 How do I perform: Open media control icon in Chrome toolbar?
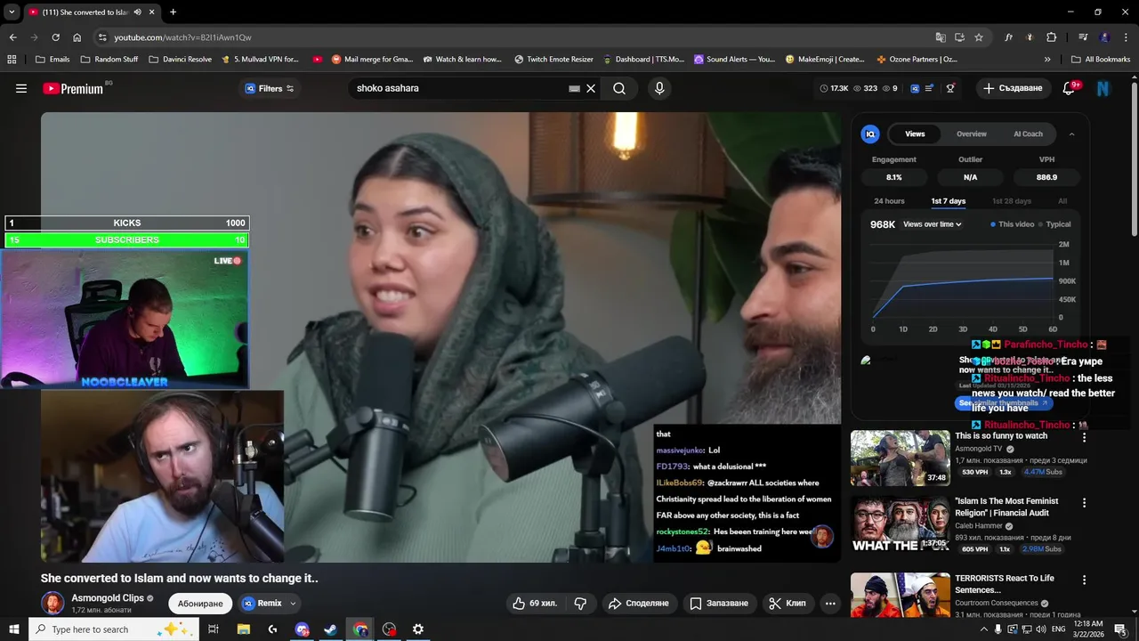(1083, 37)
